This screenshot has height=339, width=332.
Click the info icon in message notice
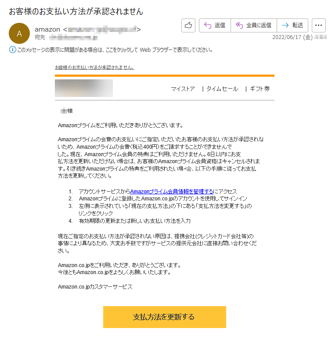pyautogui.click(x=13, y=50)
